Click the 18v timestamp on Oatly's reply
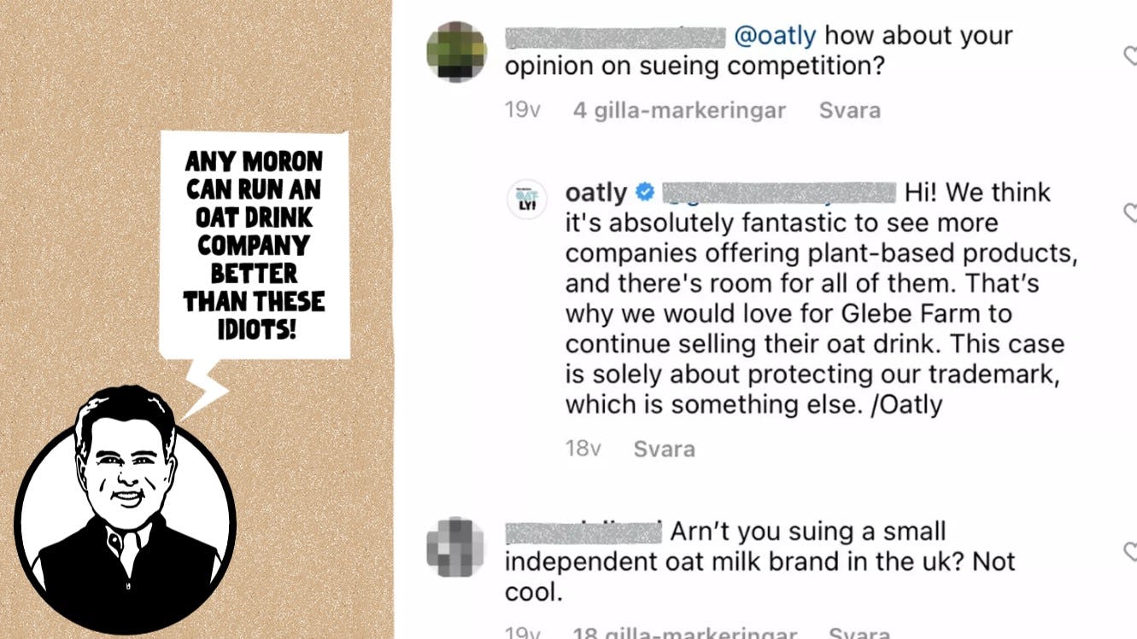The height and width of the screenshot is (639, 1137). (583, 449)
